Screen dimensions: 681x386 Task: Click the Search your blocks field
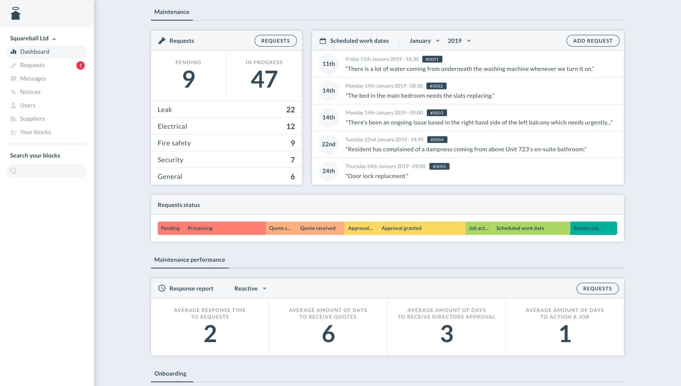coord(47,171)
